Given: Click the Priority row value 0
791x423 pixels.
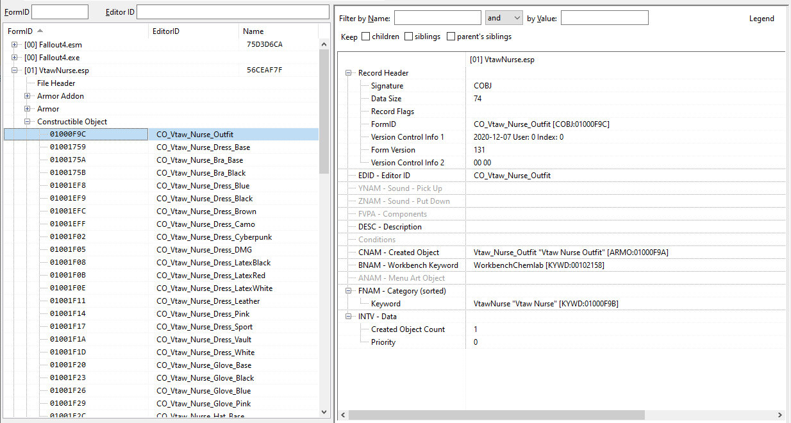Looking at the screenshot, I should pos(476,342).
